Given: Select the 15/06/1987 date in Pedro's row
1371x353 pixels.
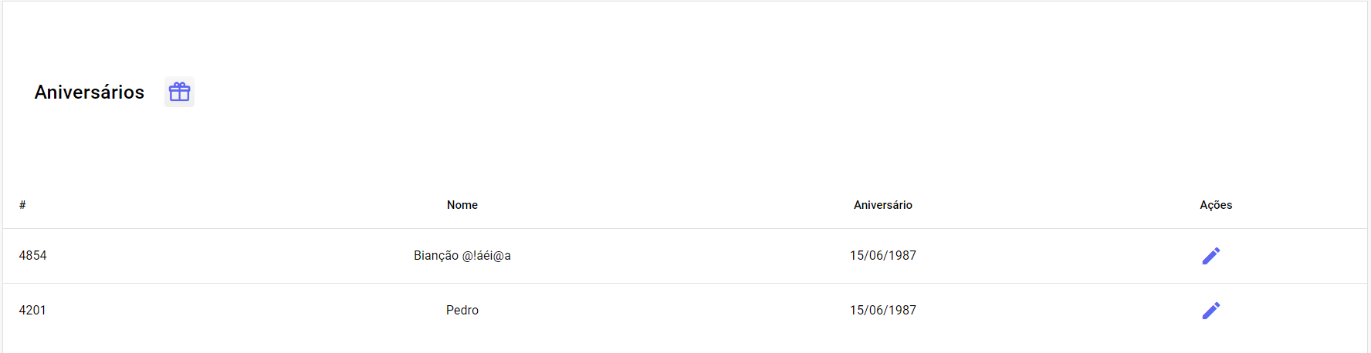Looking at the screenshot, I should click(883, 311).
